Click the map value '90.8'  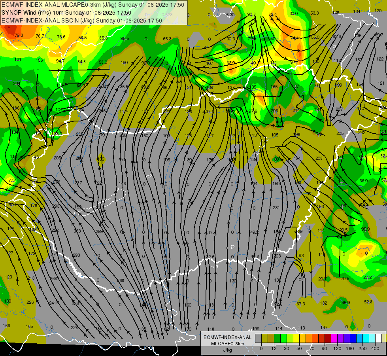point(251,14)
